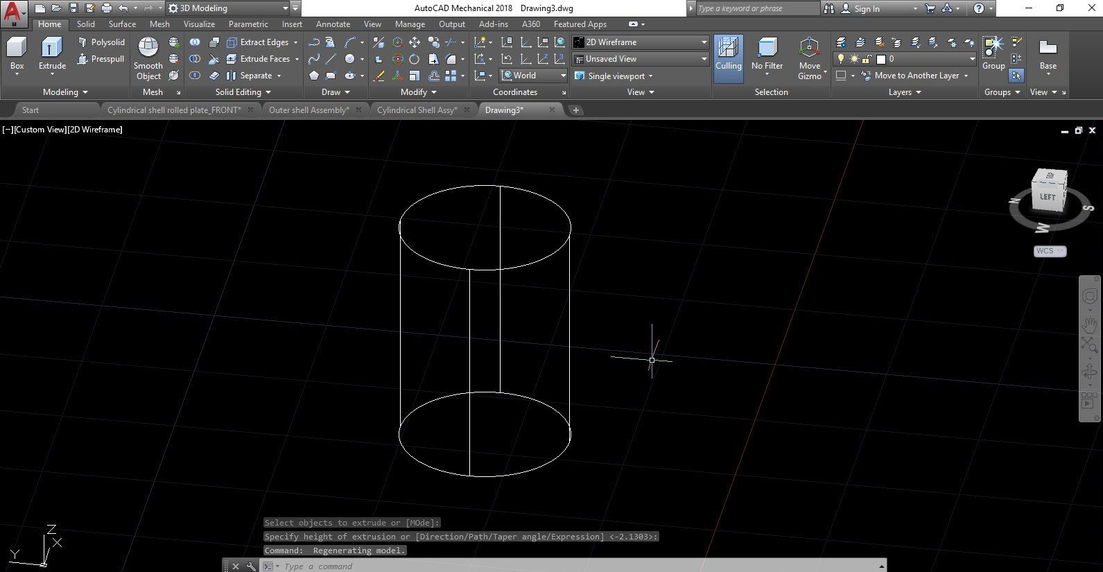This screenshot has width=1103, height=572.
Task: Click the white layer color swatch
Action: (x=881, y=59)
